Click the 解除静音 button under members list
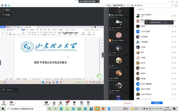 (156, 103)
